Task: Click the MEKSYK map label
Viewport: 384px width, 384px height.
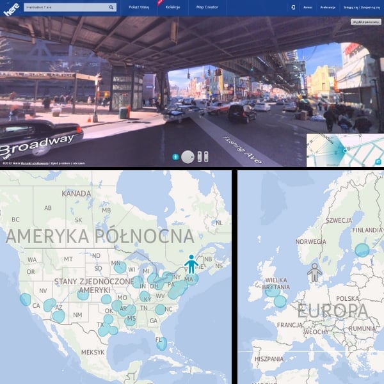Action: point(93,353)
